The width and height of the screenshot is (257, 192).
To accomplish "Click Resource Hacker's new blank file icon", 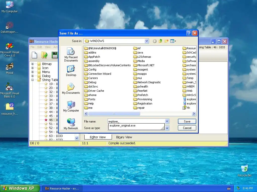I will click(34, 55).
